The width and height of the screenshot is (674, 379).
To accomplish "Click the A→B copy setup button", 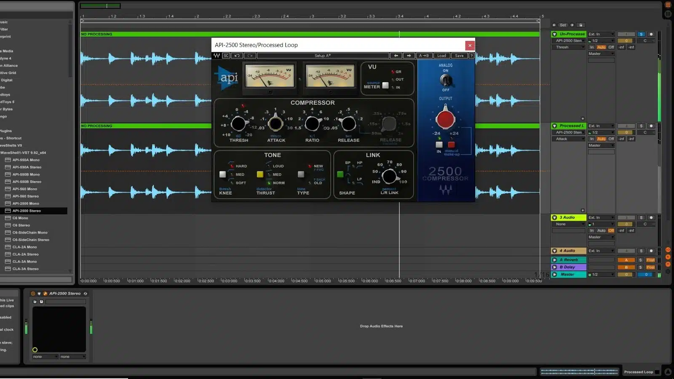I will [424, 56].
